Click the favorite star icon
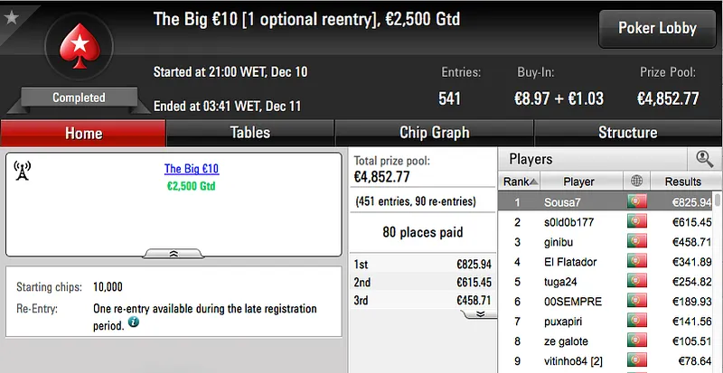The image size is (723, 373). pos(11,17)
